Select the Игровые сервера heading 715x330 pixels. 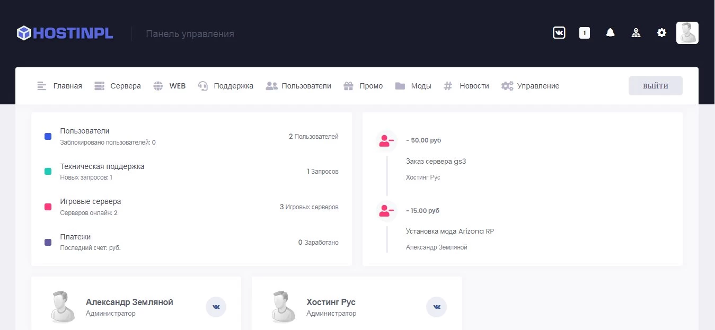tap(91, 201)
